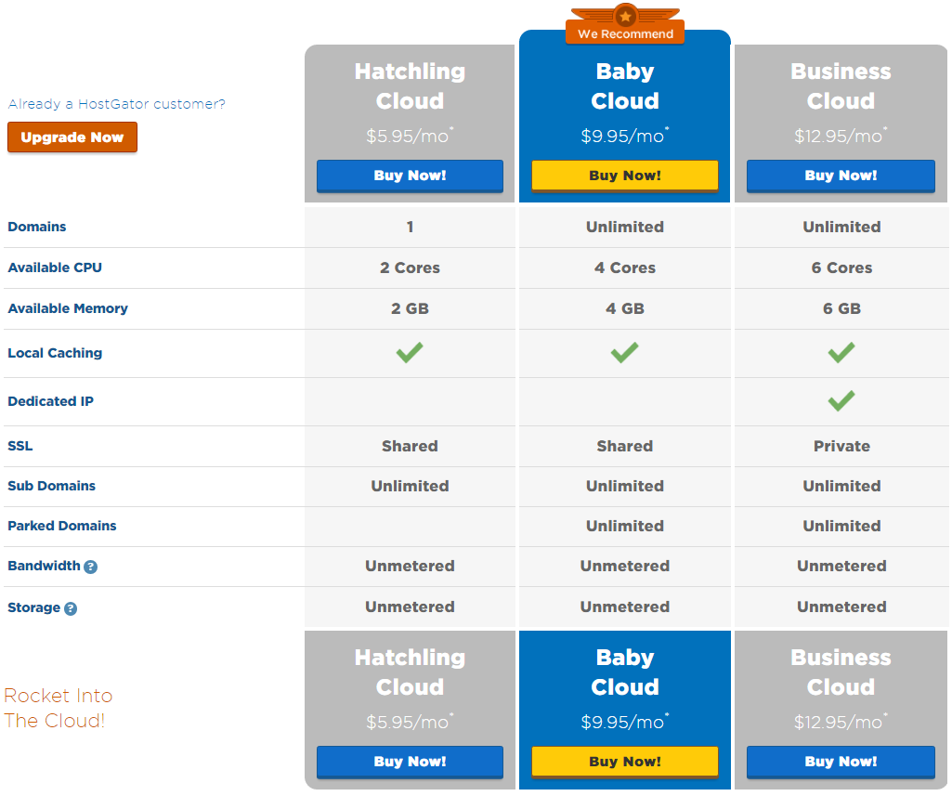Select the Local Caching row label
952x796 pixels.
click(55, 353)
